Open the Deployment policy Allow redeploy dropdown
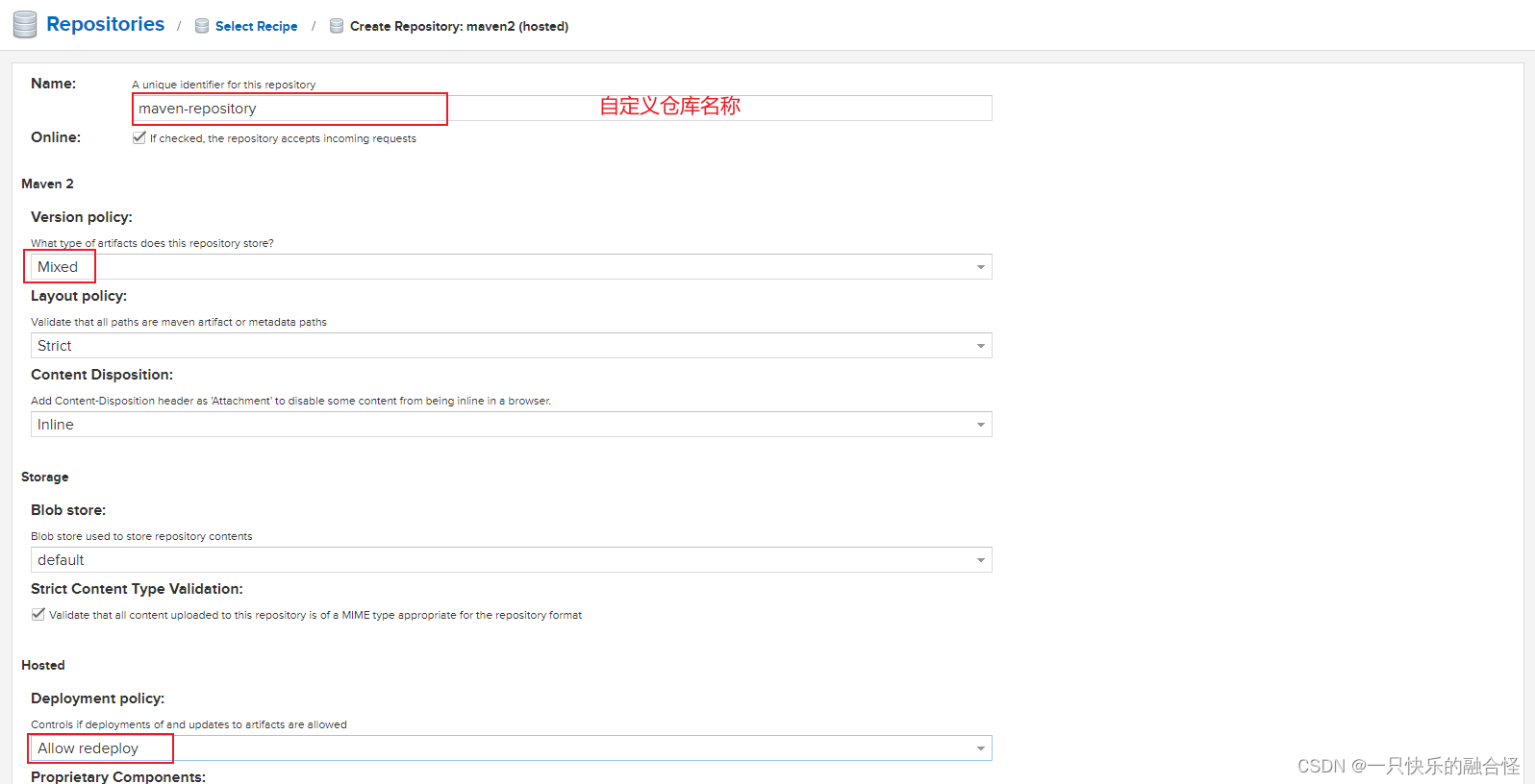The image size is (1535, 784). [511, 748]
